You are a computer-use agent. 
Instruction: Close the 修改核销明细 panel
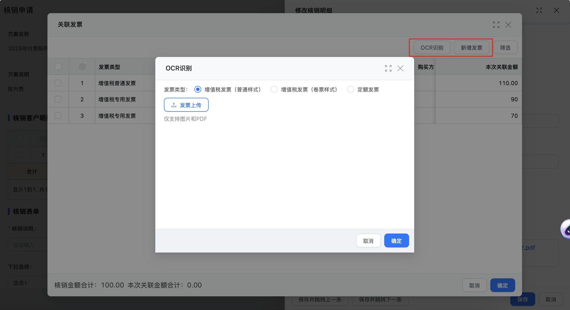pyautogui.click(x=556, y=10)
